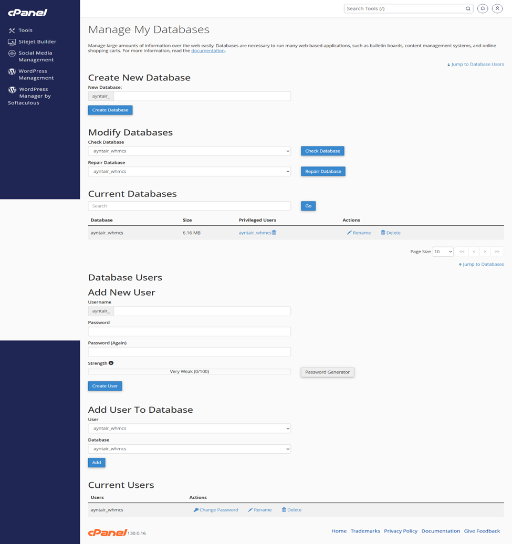
Task: Click the search magnifier icon
Action: 468,9
